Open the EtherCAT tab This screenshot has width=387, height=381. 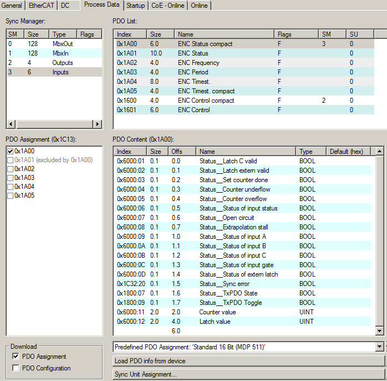click(41, 6)
